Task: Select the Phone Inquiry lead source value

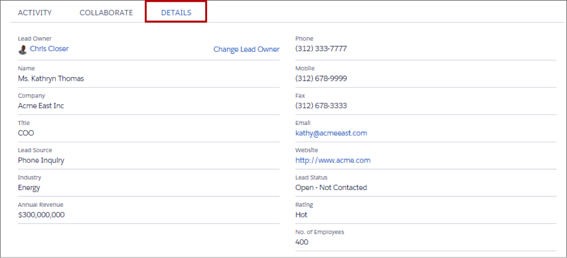Action: pyautogui.click(x=41, y=160)
